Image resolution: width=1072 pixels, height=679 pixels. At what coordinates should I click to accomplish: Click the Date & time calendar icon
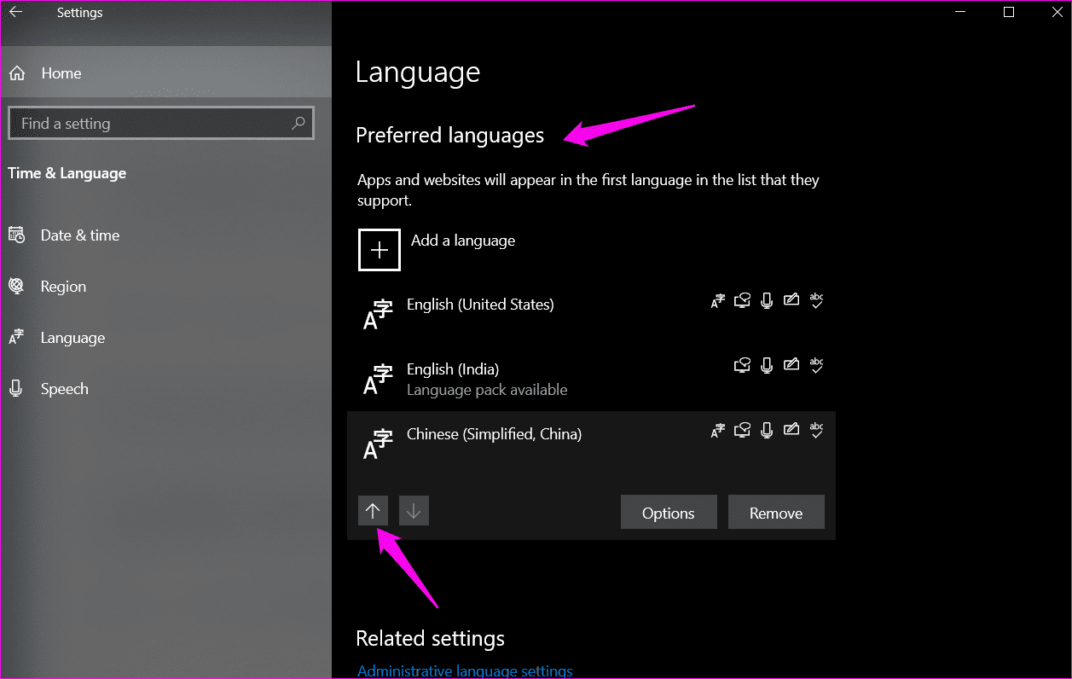[x=16, y=235]
